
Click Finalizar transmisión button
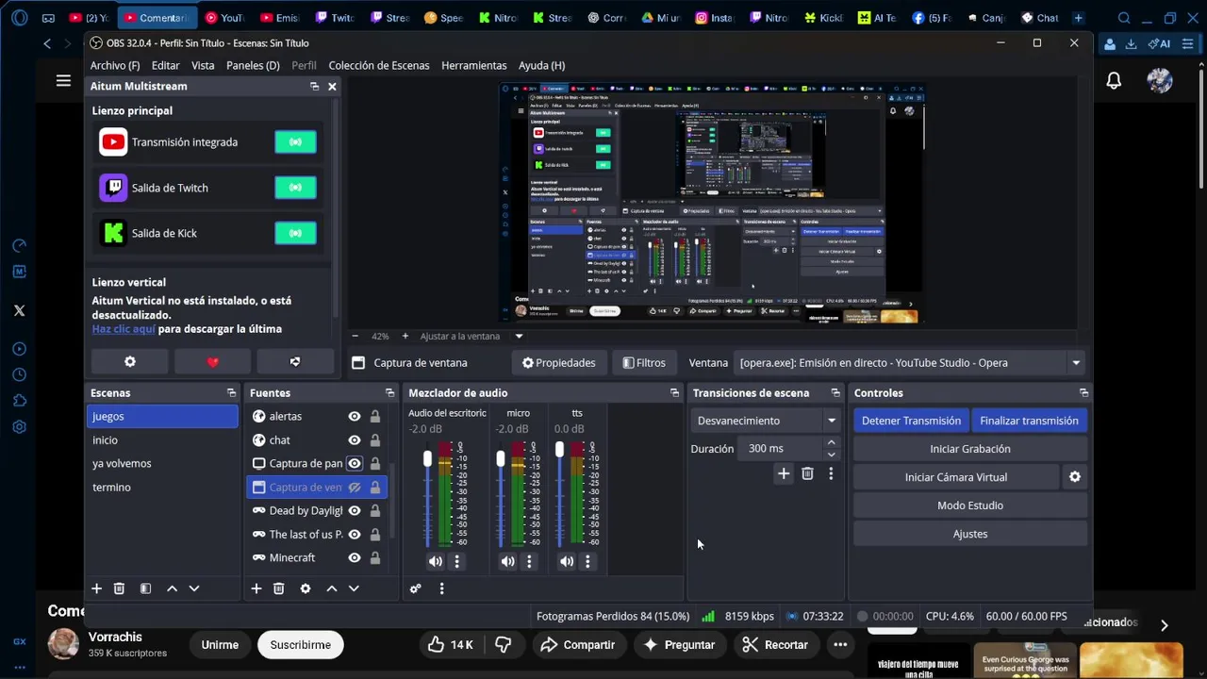[1029, 421]
